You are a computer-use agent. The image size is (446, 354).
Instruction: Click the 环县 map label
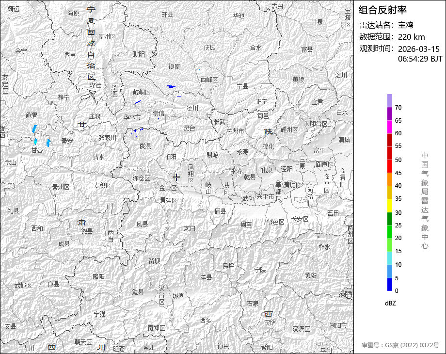tap(167, 14)
